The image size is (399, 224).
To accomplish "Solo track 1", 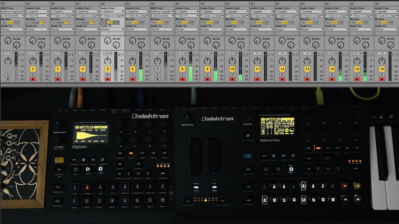I will pyautogui.click(x=8, y=75).
